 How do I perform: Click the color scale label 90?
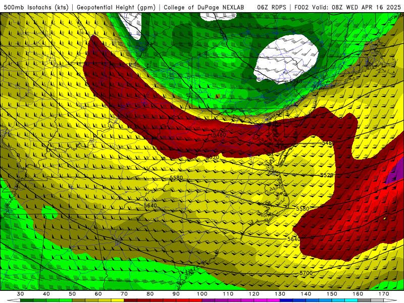point(176,294)
